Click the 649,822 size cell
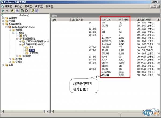The width and height of the screenshot is (161, 118). point(105,47)
